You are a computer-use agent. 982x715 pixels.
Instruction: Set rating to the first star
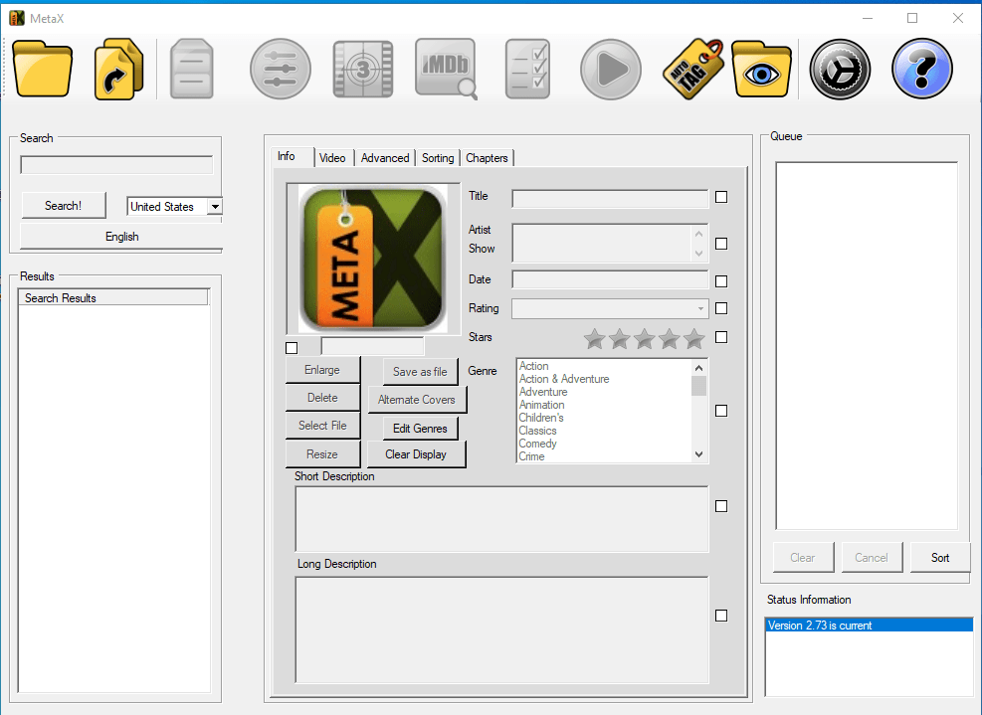tap(594, 339)
